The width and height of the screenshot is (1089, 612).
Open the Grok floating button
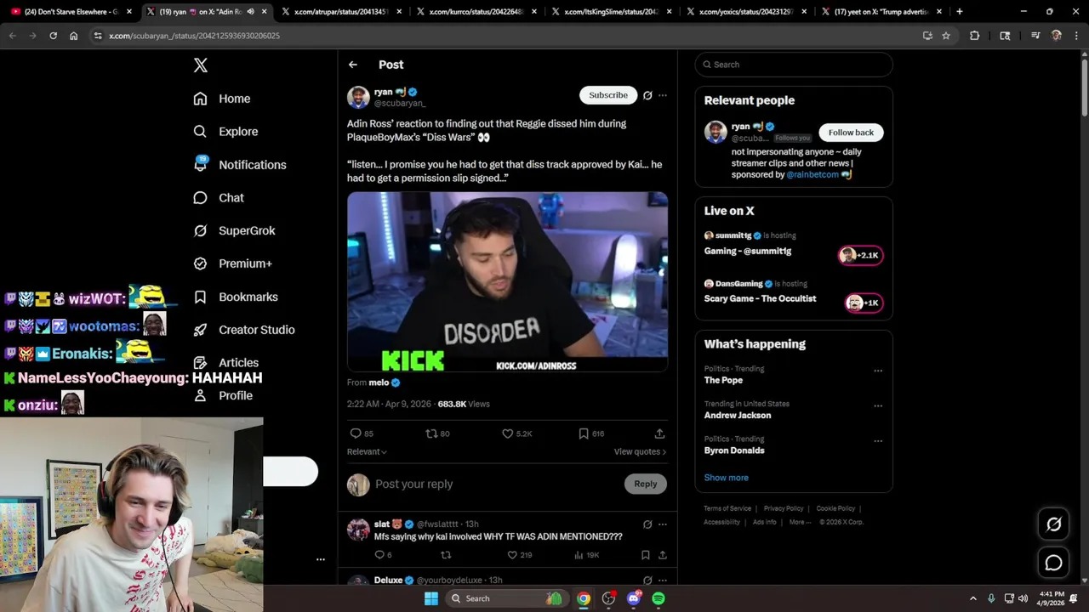[1053, 524]
